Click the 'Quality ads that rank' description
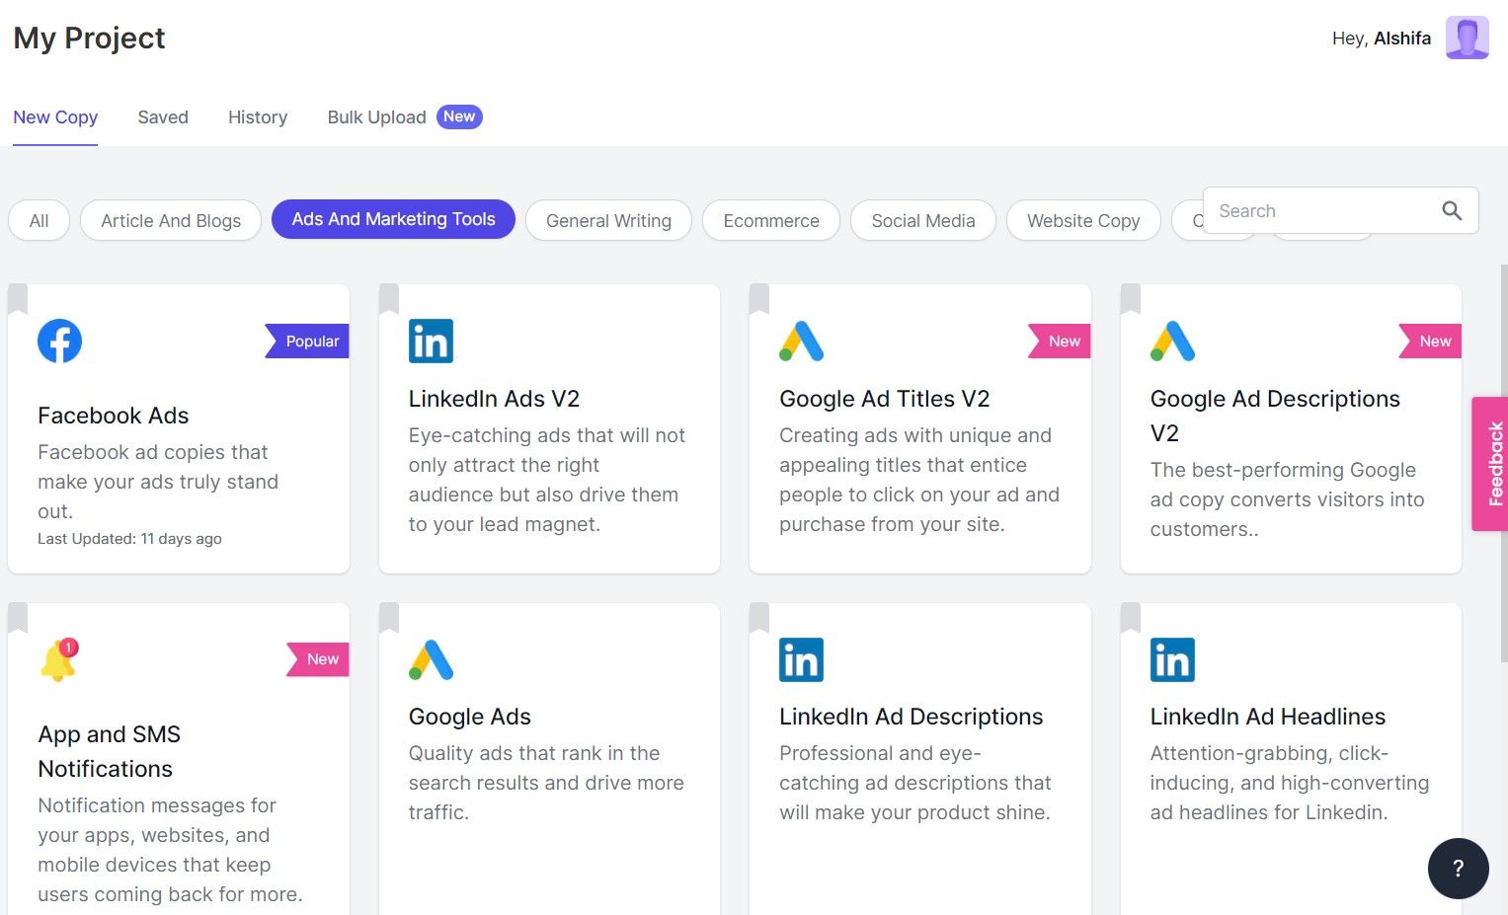 (x=546, y=783)
